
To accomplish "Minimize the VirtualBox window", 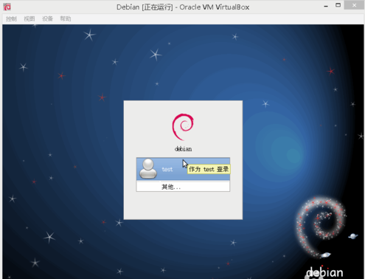I will (x=326, y=6).
